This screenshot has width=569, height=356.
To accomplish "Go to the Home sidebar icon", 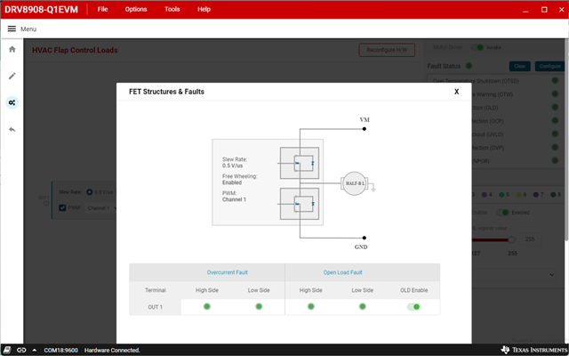I will coord(12,49).
